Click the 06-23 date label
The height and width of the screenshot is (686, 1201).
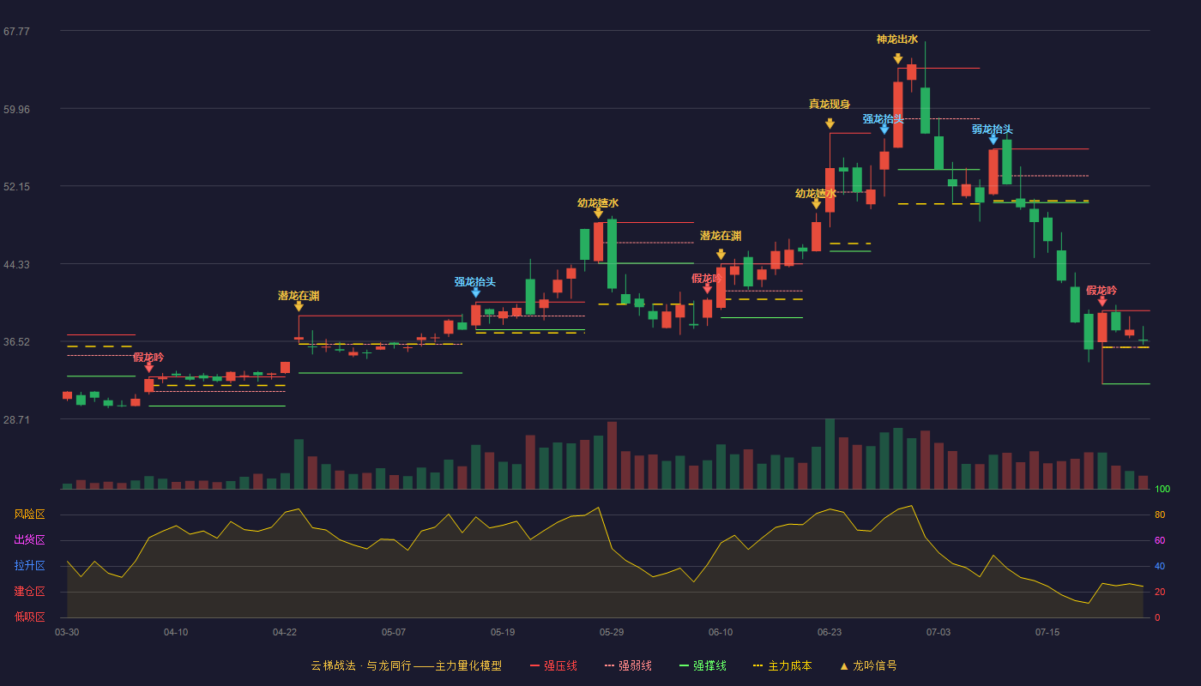click(830, 632)
